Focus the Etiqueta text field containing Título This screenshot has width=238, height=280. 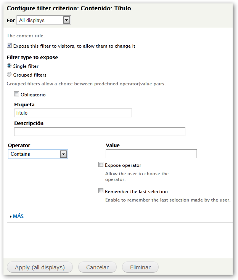point(73,113)
